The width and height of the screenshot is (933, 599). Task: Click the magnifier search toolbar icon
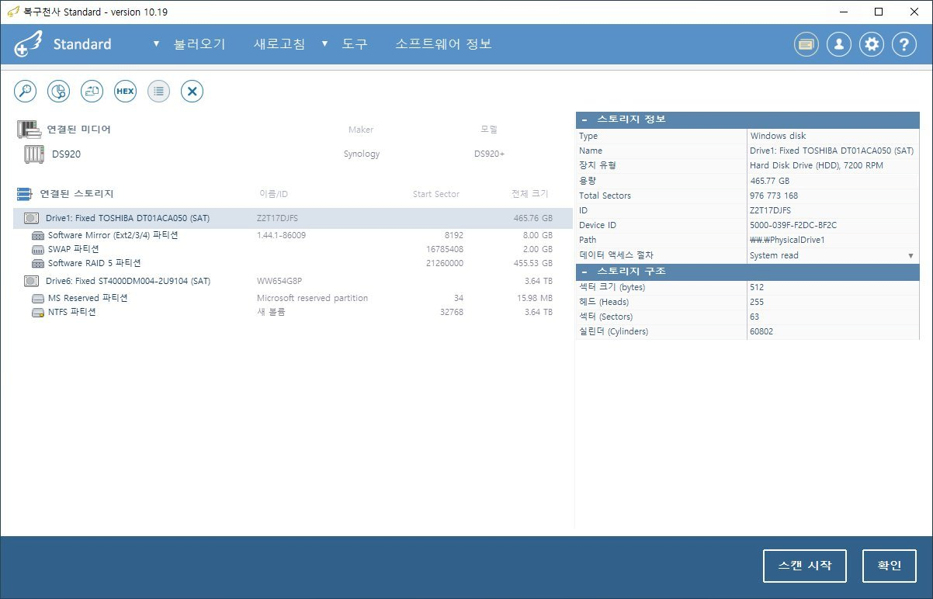click(x=26, y=91)
